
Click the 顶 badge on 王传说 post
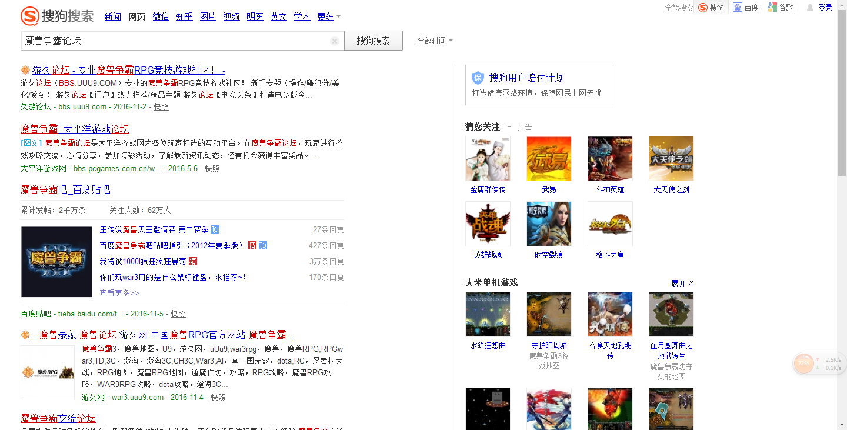click(215, 229)
